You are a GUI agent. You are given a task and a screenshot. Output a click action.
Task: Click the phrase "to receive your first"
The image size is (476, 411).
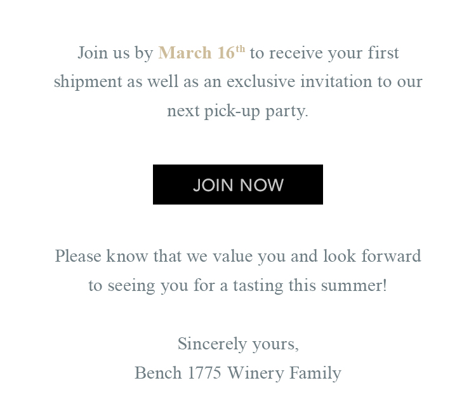coord(324,53)
